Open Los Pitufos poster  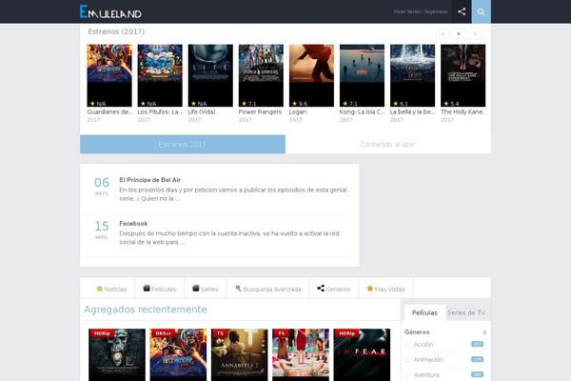tap(160, 75)
